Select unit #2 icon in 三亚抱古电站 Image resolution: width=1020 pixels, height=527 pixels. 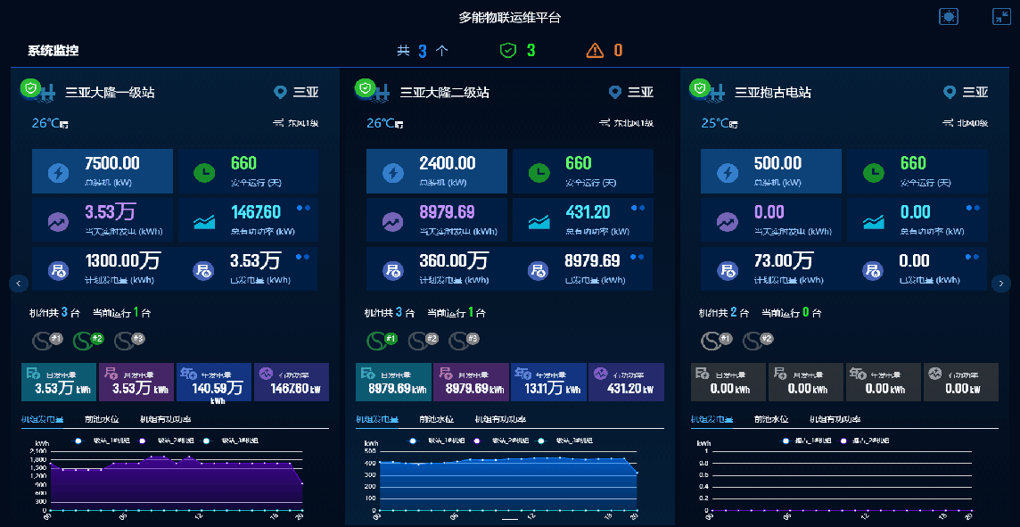[x=758, y=341]
